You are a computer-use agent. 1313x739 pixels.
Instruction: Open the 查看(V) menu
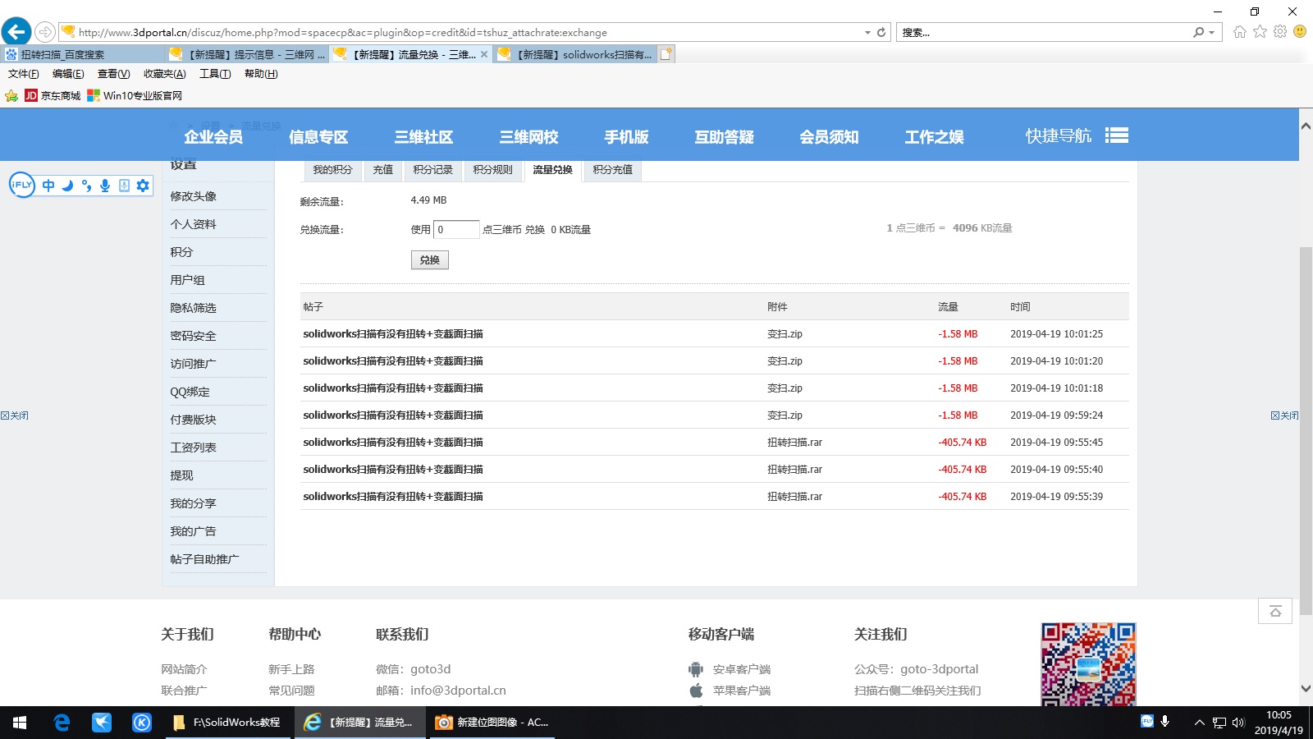[x=113, y=74]
